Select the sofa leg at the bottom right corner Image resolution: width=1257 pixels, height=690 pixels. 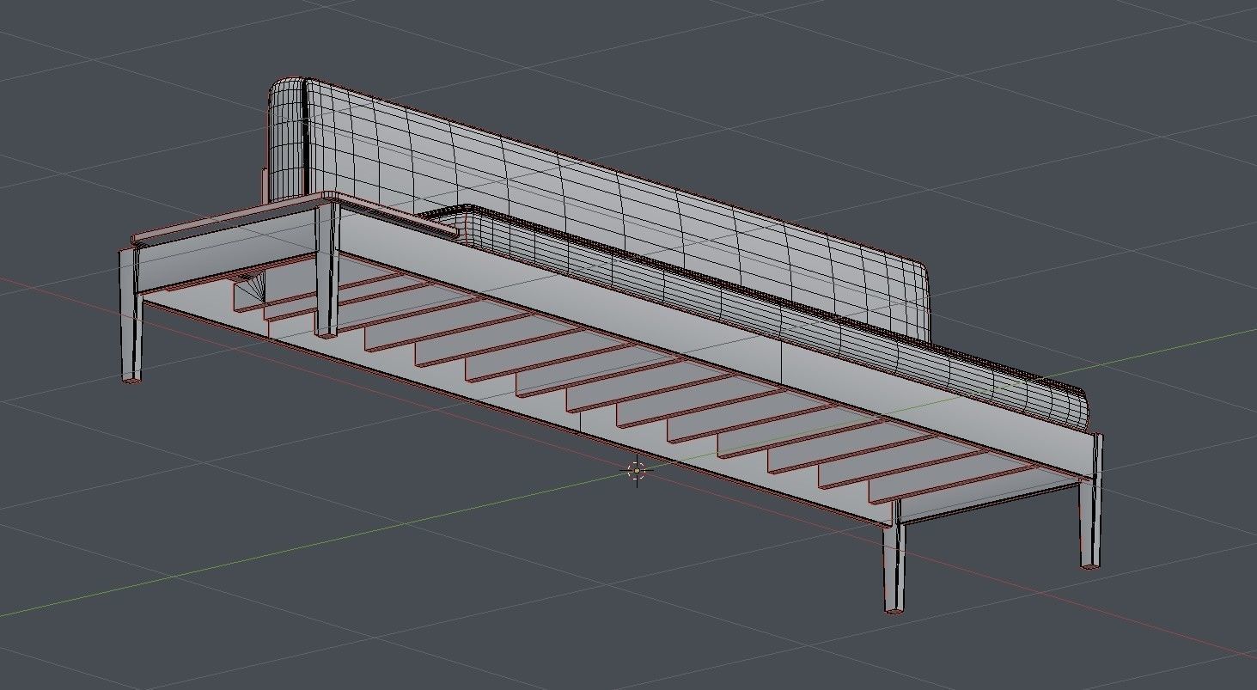pyautogui.click(x=894, y=558)
